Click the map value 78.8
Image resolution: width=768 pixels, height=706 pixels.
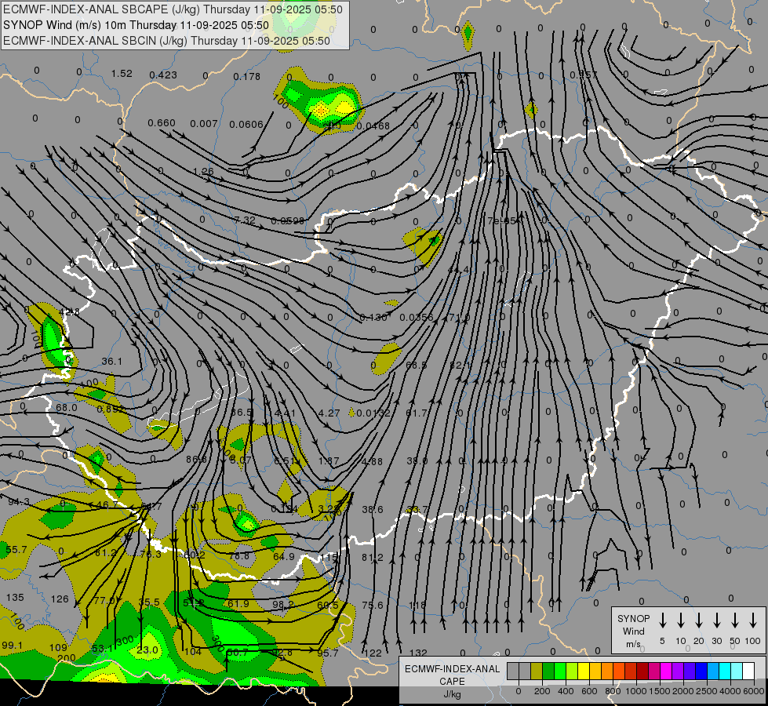(x=239, y=555)
